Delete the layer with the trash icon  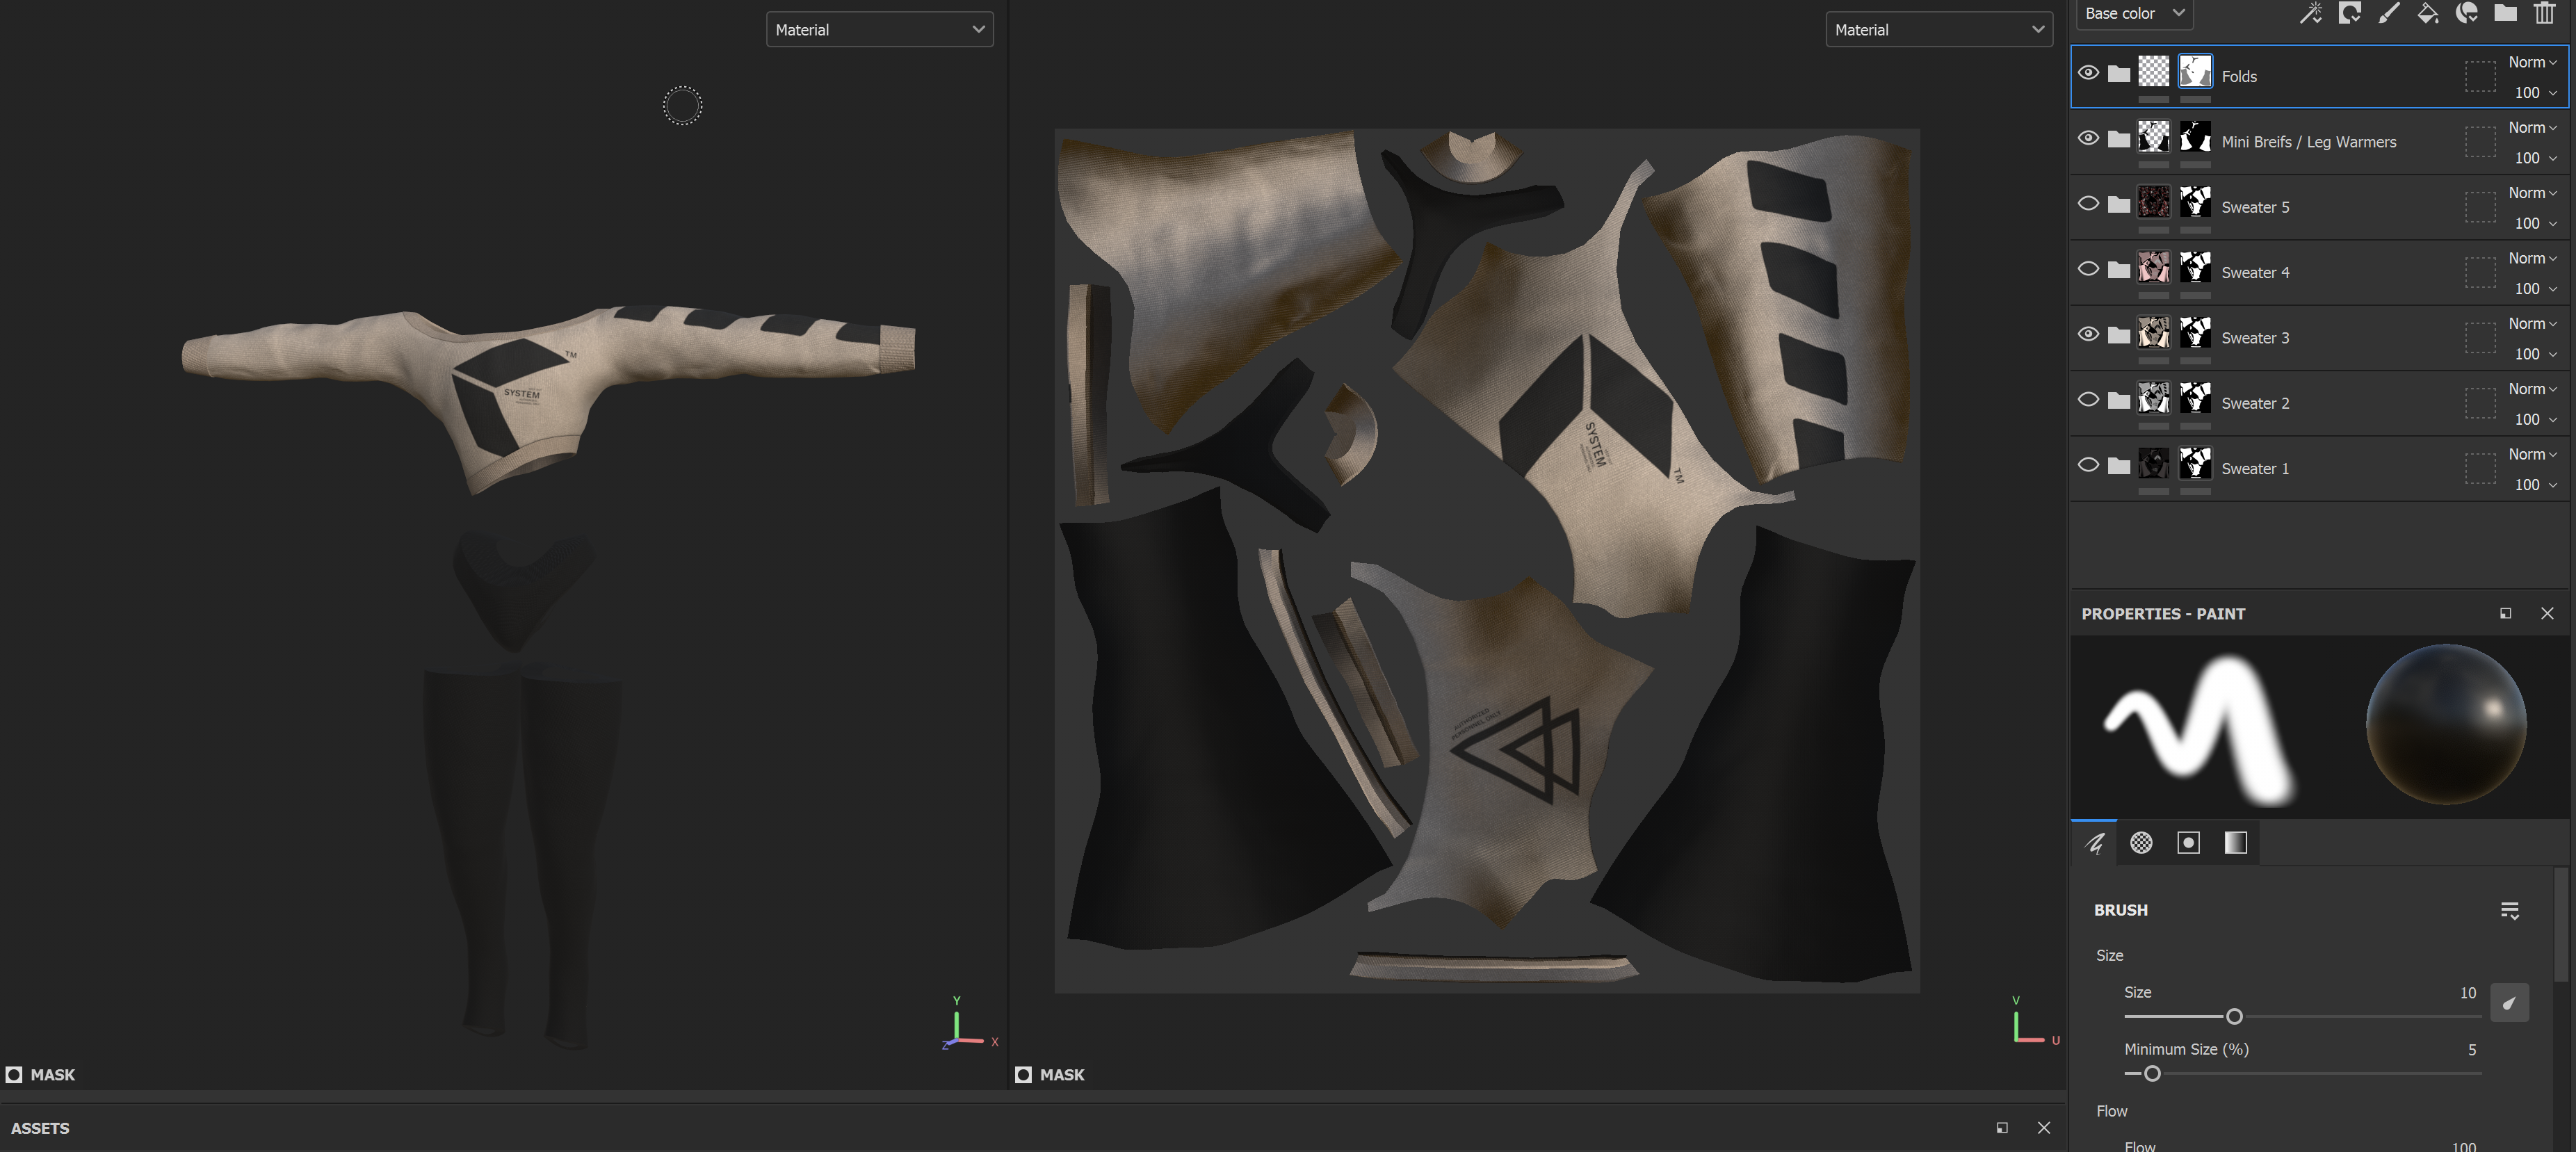click(x=2544, y=13)
